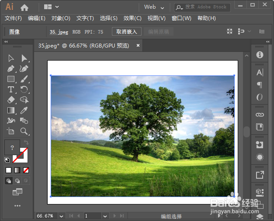Screen dimensions: 274x221
Task: Open the Image Trace panel icon
Action: [x=260, y=145]
